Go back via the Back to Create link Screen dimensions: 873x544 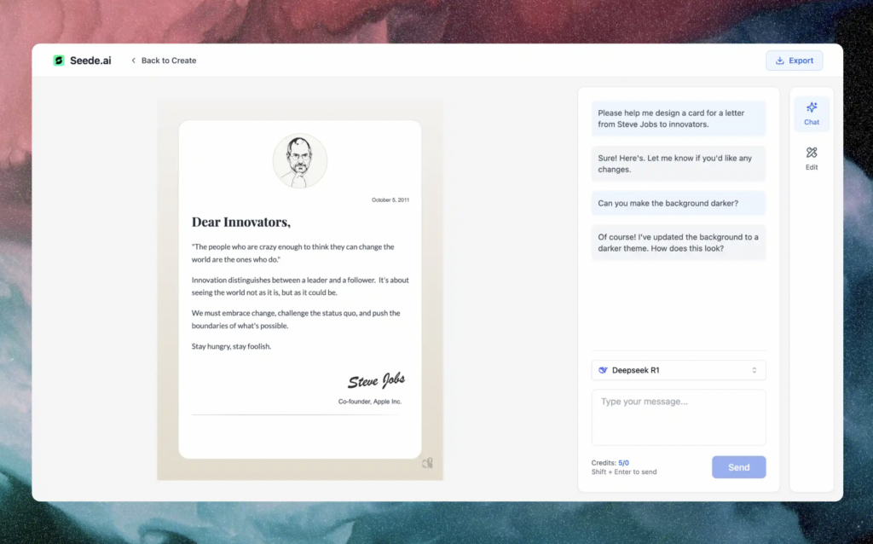(x=168, y=61)
